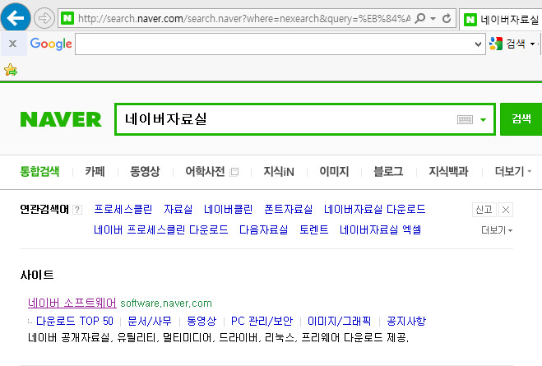Viewport: 542px width, 366px height.
Task: Open related search 폰트자료실
Action: tap(289, 210)
